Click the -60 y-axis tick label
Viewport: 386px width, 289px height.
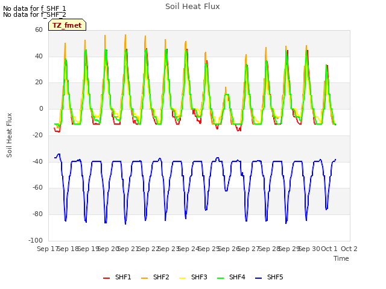37,187
